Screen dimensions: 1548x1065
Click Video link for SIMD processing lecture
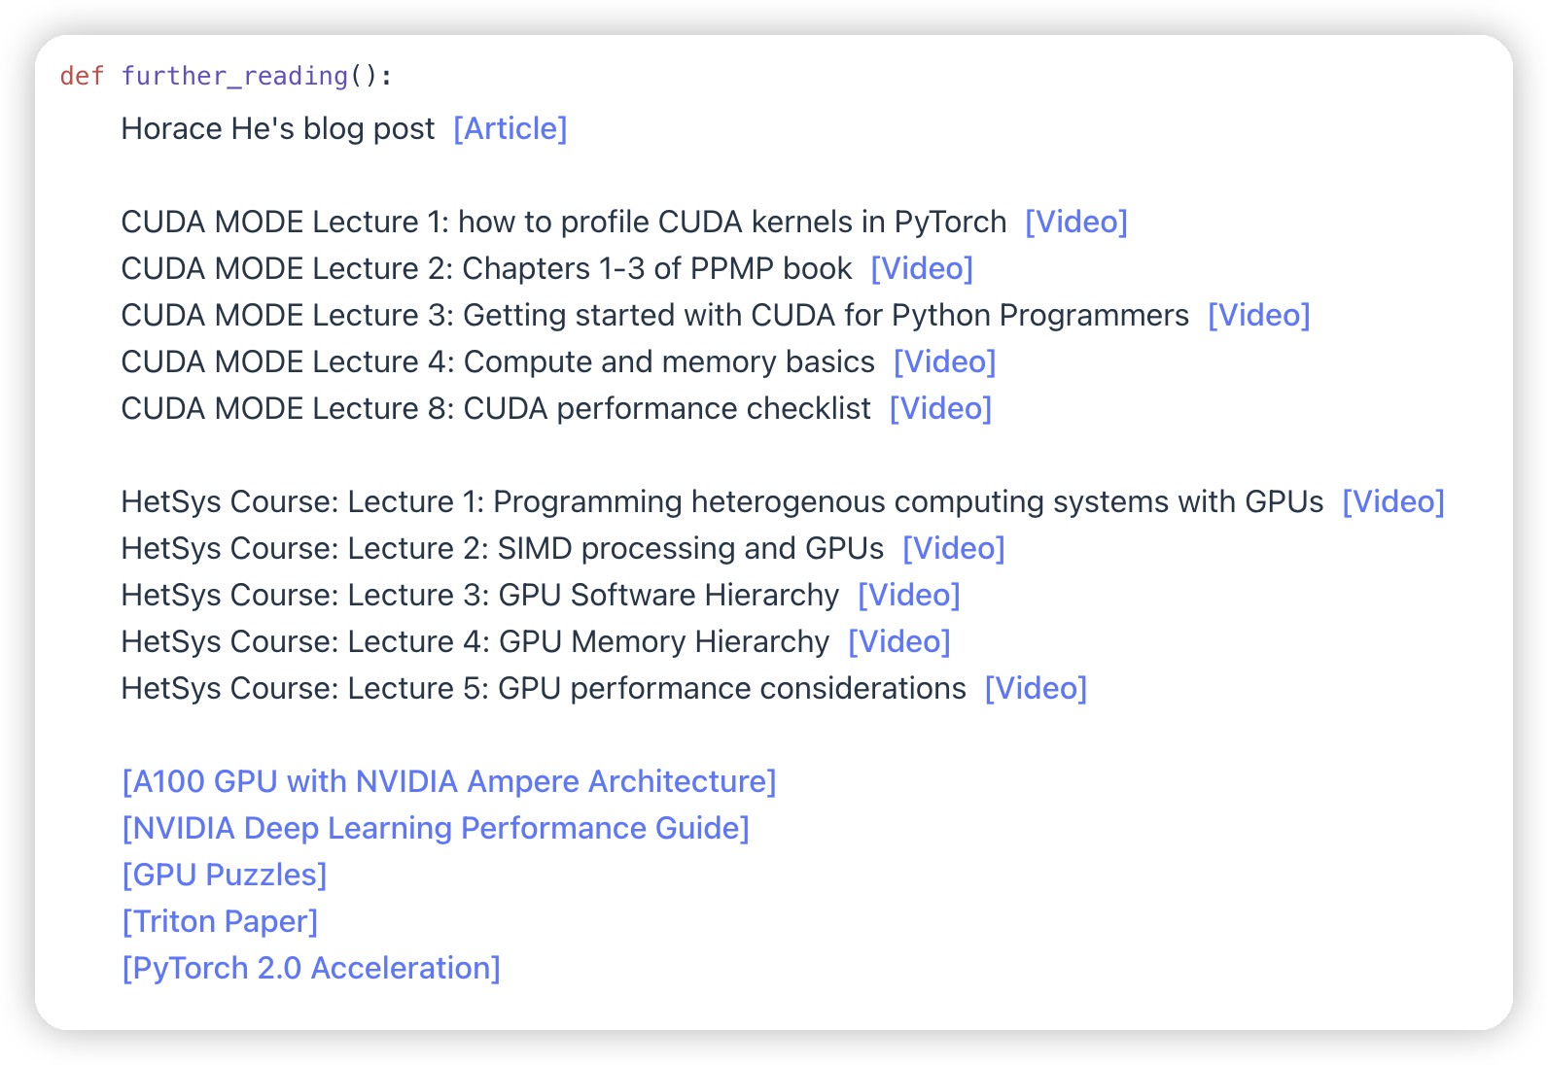tap(953, 548)
